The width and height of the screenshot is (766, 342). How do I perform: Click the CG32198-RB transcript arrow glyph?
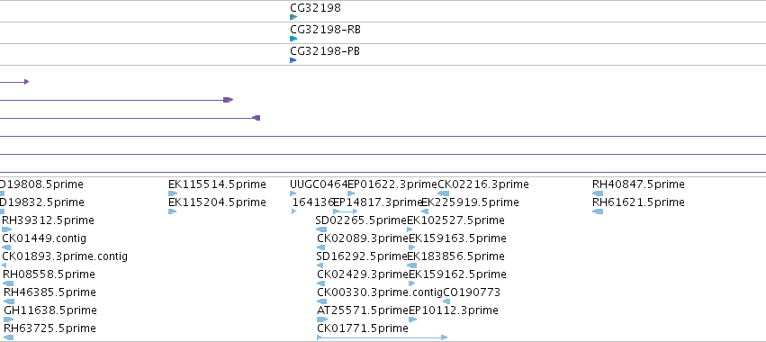(293, 39)
